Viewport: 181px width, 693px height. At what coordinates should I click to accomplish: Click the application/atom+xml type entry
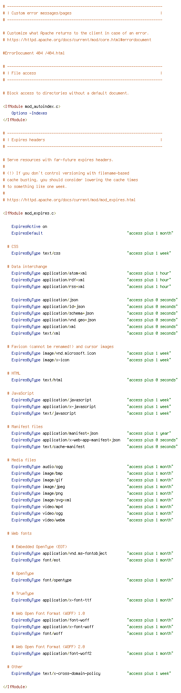[65, 273]
